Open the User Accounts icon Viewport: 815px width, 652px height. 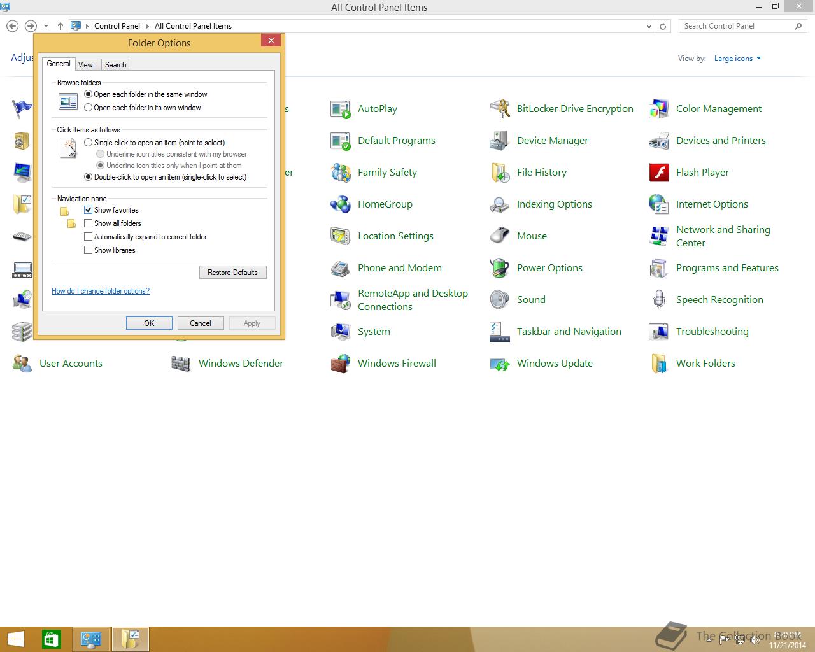pos(22,364)
